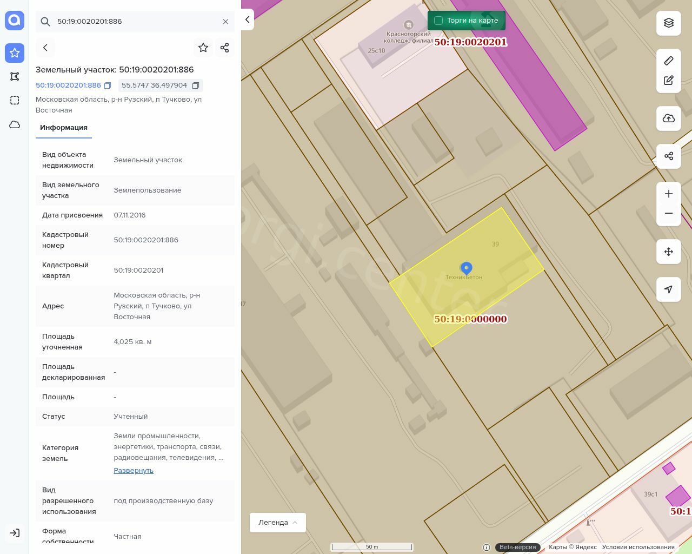Screen dimensions: 692x554
Task: Select the ruler measurement tool
Action: point(668,61)
